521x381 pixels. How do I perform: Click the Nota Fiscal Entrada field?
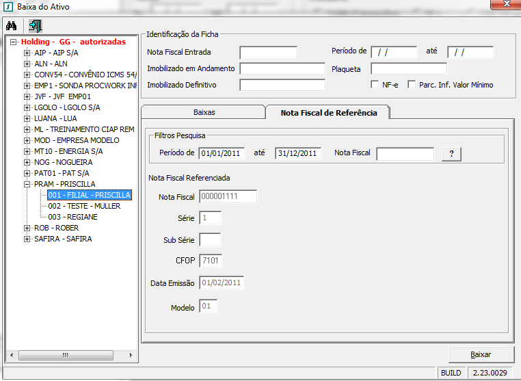pyautogui.click(x=269, y=53)
